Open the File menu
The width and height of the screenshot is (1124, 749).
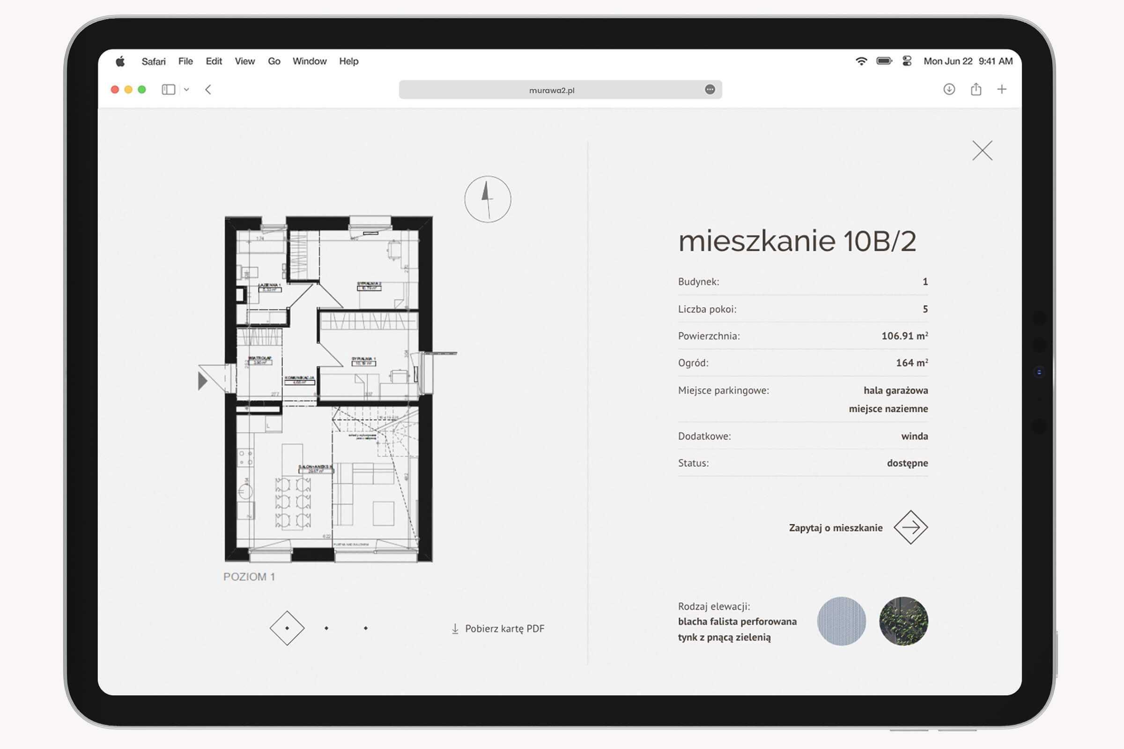185,61
